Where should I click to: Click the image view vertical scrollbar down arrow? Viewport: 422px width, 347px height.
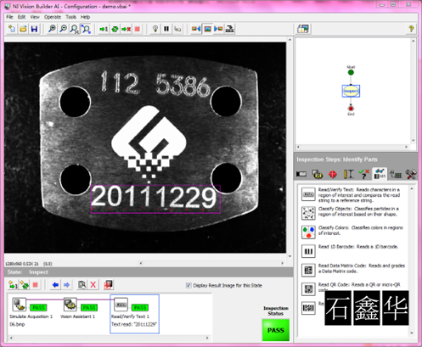click(290, 256)
